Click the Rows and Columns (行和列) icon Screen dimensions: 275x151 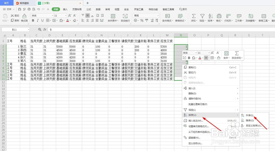(x=228, y=16)
